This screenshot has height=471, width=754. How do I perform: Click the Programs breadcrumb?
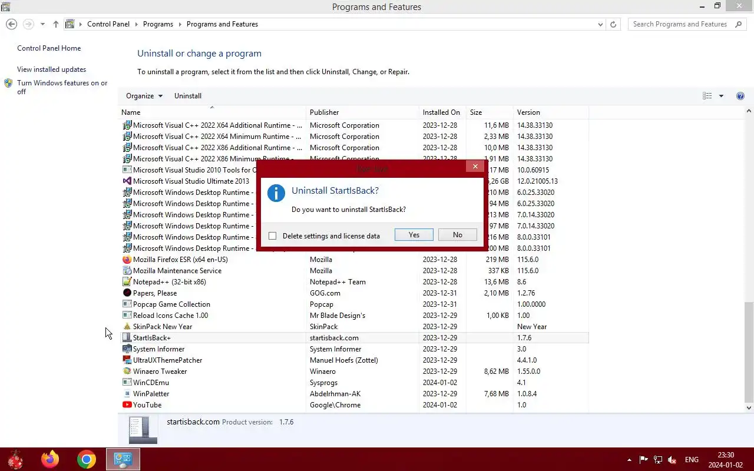click(x=158, y=24)
